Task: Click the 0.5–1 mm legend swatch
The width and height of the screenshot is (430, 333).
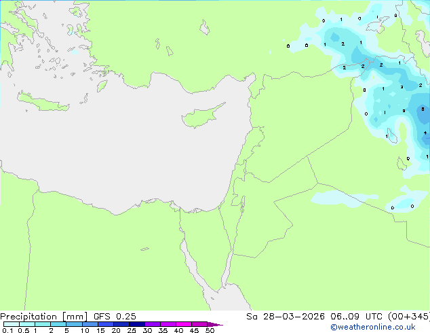Action: coord(27,324)
